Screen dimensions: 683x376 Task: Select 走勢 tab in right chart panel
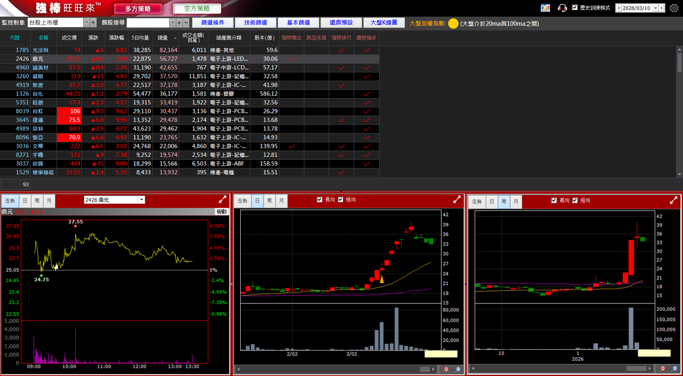tap(476, 201)
